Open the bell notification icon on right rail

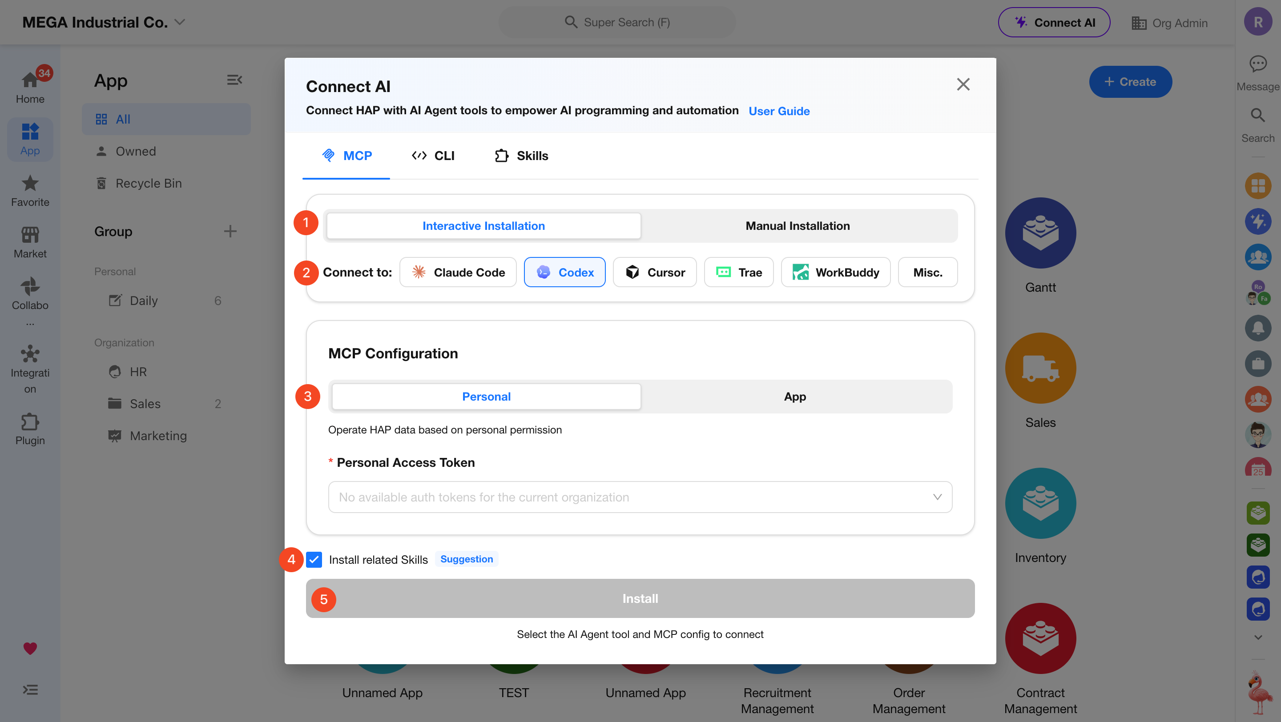pyautogui.click(x=1258, y=328)
